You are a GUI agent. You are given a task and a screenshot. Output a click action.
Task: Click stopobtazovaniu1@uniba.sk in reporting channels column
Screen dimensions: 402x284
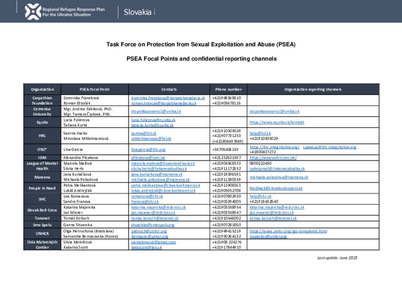[274, 111]
